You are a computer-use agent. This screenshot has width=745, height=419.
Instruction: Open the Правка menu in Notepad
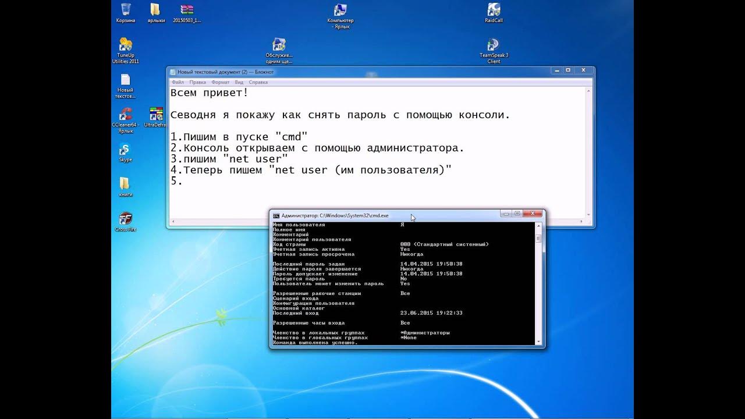(197, 83)
